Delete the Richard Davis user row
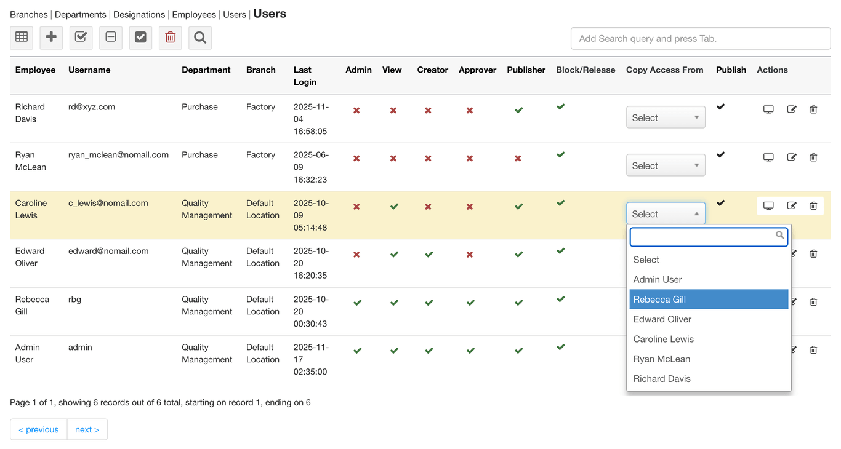This screenshot has height=449, width=841. pos(813,109)
